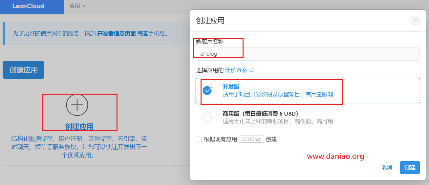Viewport: 429px width, 185px height.
Task: Click the 开发版 plan title text
Action: pos(231,87)
